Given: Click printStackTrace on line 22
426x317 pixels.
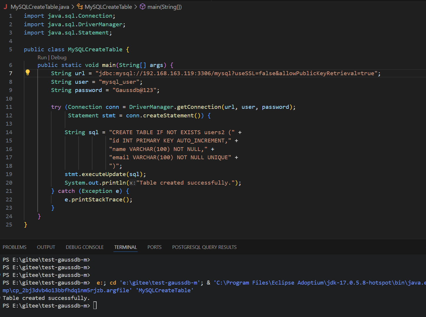Looking at the screenshot, I should (97, 199).
